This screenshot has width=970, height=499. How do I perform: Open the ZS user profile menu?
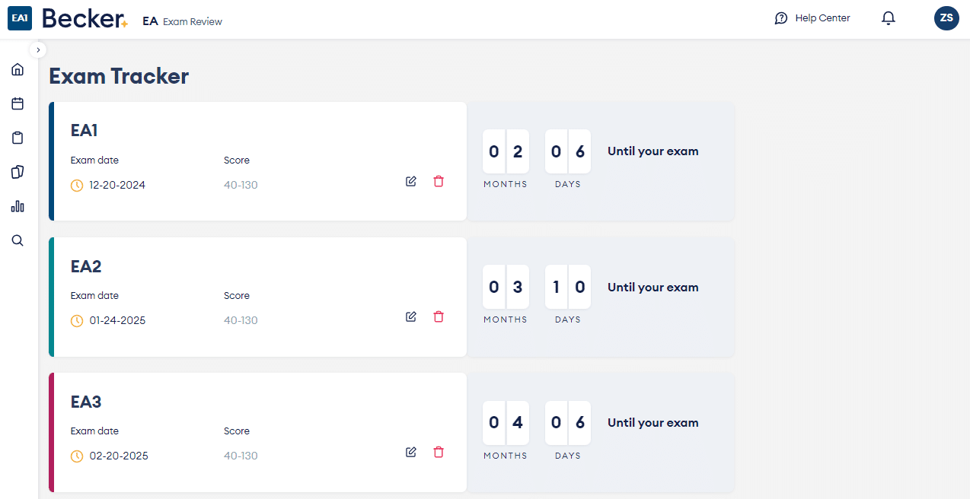pyautogui.click(x=946, y=18)
